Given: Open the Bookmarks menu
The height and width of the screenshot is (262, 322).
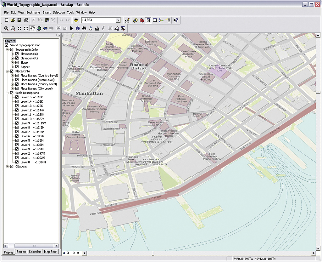Looking at the screenshot, I should pyautogui.click(x=33, y=13).
